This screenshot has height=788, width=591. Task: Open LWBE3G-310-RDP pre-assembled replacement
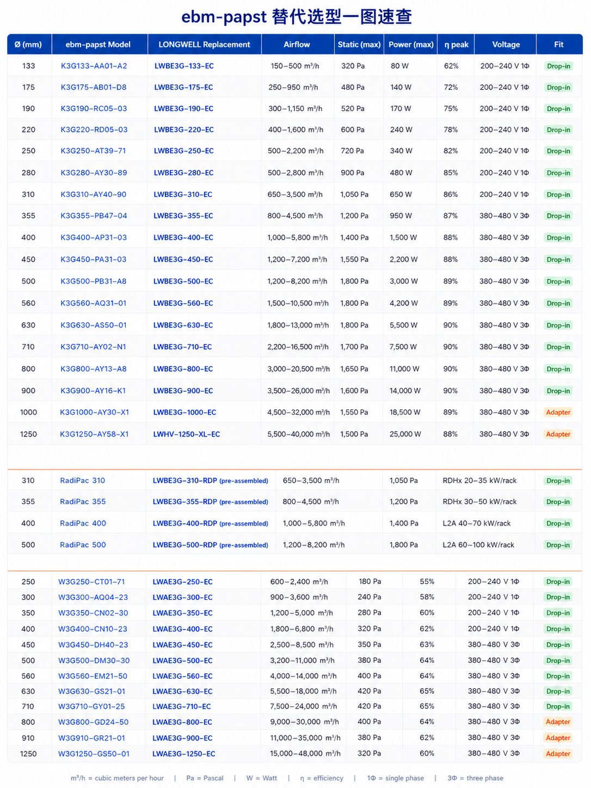coord(211,481)
